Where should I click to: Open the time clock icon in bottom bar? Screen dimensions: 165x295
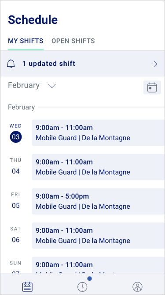point(82,287)
